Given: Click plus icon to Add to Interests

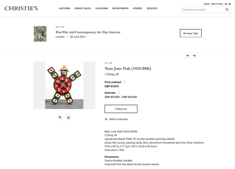Looking at the screenshot, I should [x=106, y=119].
